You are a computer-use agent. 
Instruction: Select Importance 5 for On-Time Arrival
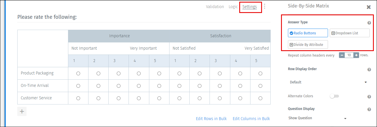[x=159, y=86]
